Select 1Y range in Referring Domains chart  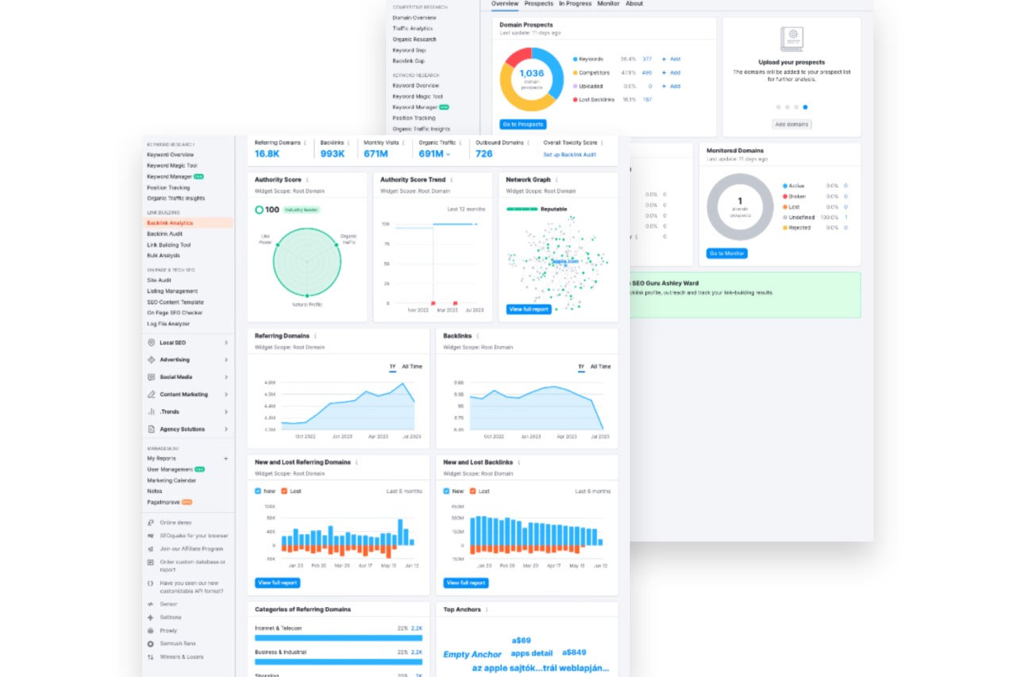pyautogui.click(x=392, y=367)
